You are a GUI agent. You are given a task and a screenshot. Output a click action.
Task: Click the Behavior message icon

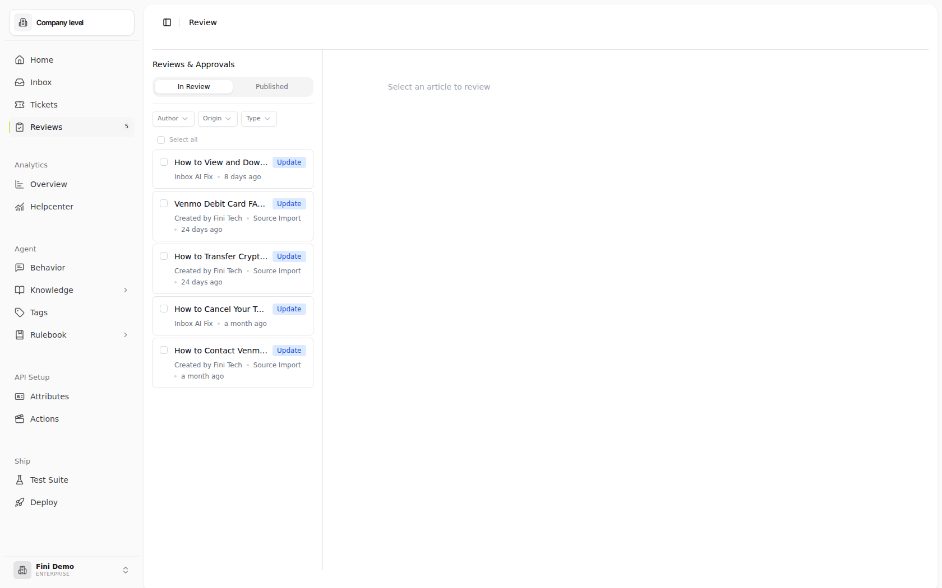coord(20,268)
